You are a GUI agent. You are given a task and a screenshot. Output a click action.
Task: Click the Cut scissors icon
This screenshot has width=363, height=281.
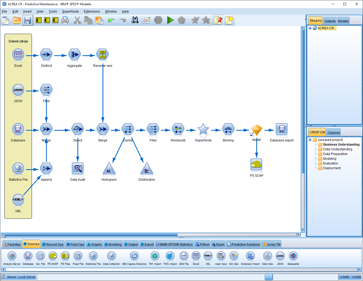(x=77, y=20)
